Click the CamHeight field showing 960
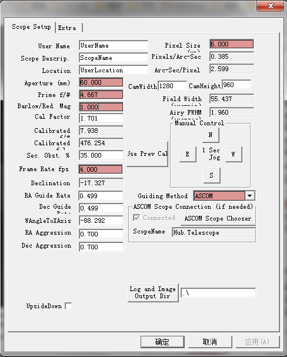 pyautogui.click(x=236, y=85)
